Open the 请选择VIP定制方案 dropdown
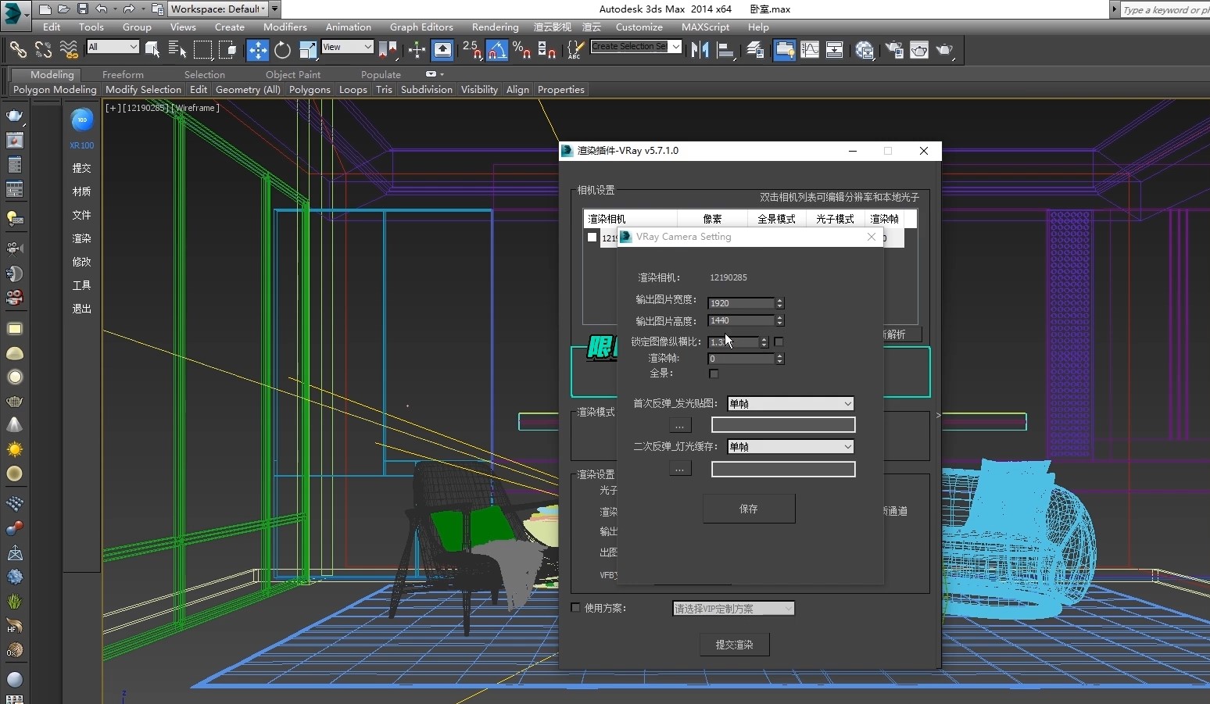 click(x=734, y=609)
